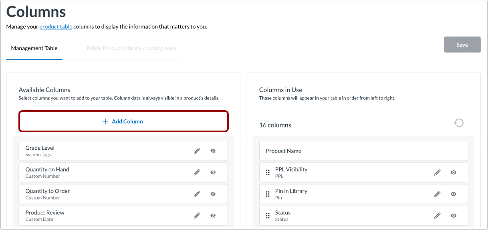This screenshot has height=230, width=488.
Task: Open the Public Product Library tab
Action: click(x=131, y=48)
